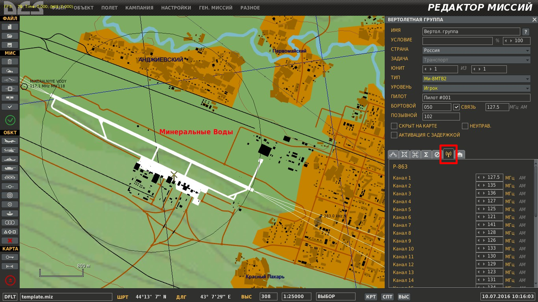The image size is (538, 302).
Task: Enable the СКРЫТ НА КАРТЕ checkbox
Action: point(394,126)
